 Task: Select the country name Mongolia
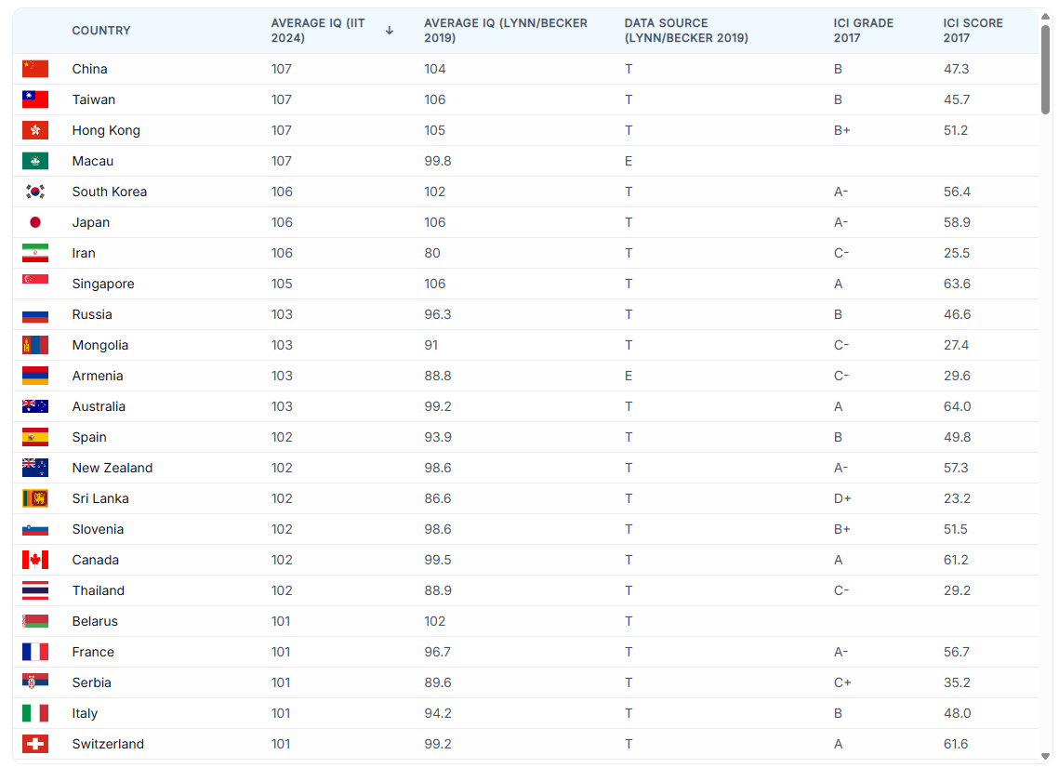pyautogui.click(x=100, y=345)
